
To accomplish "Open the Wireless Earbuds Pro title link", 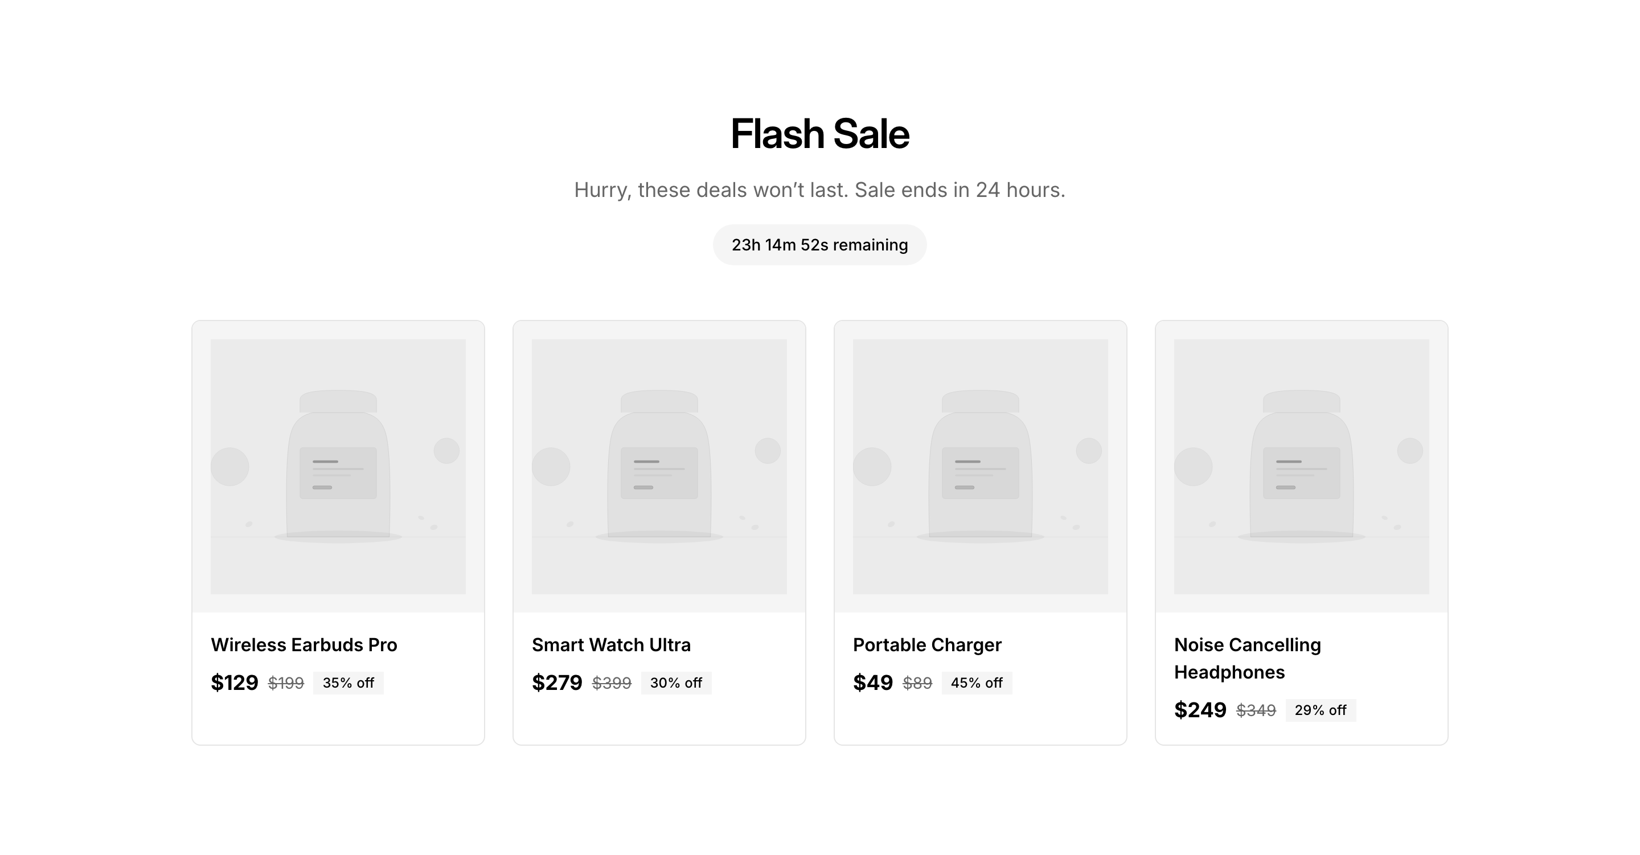I will pos(304,645).
